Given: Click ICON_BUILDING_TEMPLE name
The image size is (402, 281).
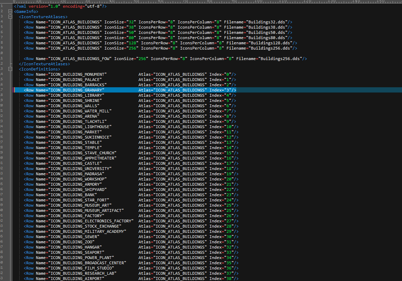Looking at the screenshot, I should (75, 148).
